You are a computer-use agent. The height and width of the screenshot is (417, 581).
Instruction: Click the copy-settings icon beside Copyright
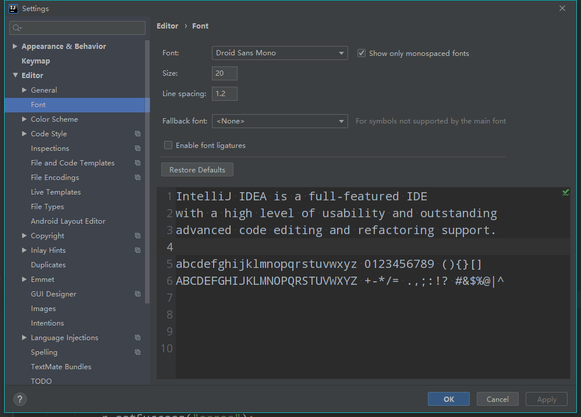tap(137, 235)
